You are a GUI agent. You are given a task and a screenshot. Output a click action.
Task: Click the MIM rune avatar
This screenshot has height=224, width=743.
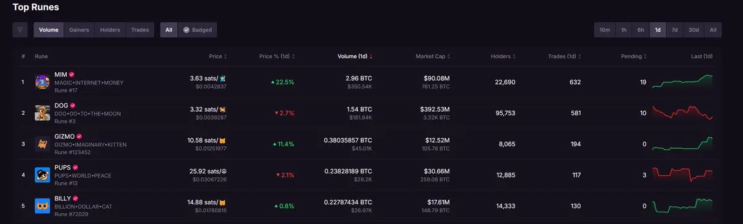click(42, 82)
